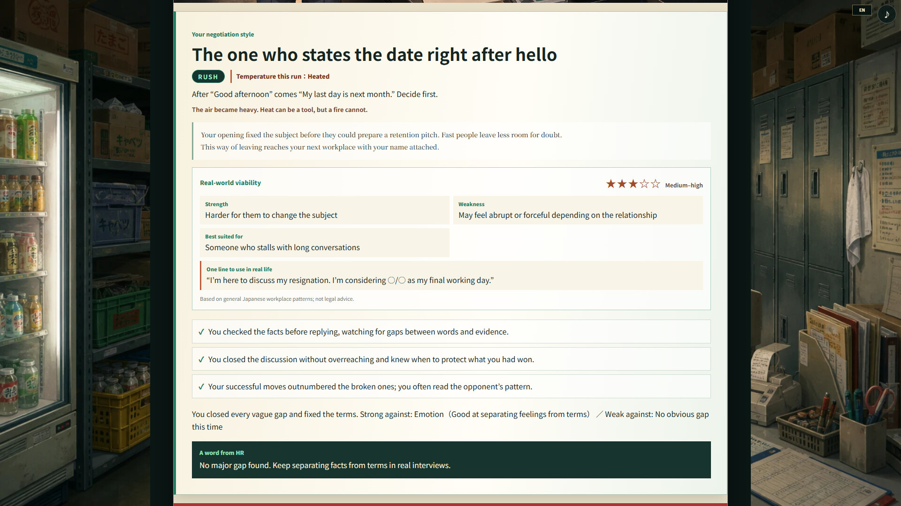Click the 'Your negotiation style' label
The image size is (901, 506).
223,35
